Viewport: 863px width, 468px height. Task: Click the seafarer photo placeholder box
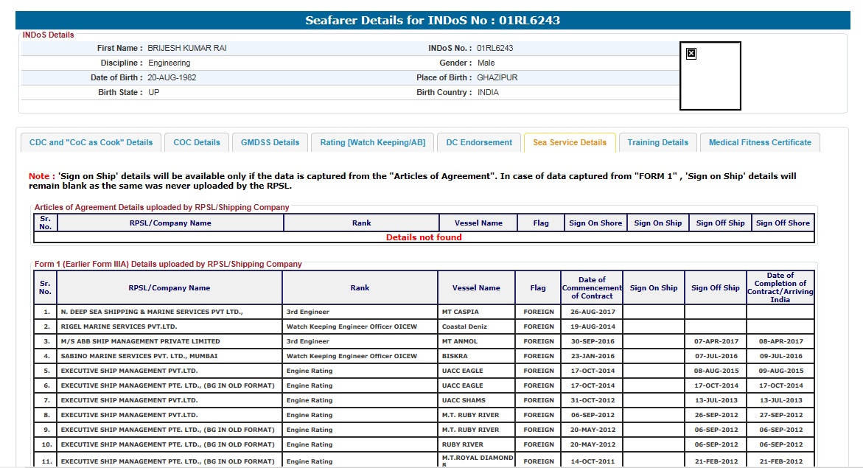pos(710,81)
